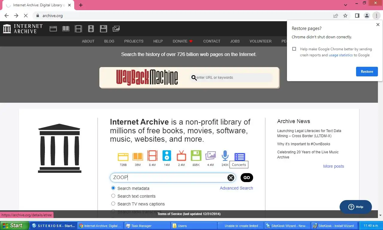383x230 pixels.
Task: Open the Advanced Search link
Action: coord(236,188)
